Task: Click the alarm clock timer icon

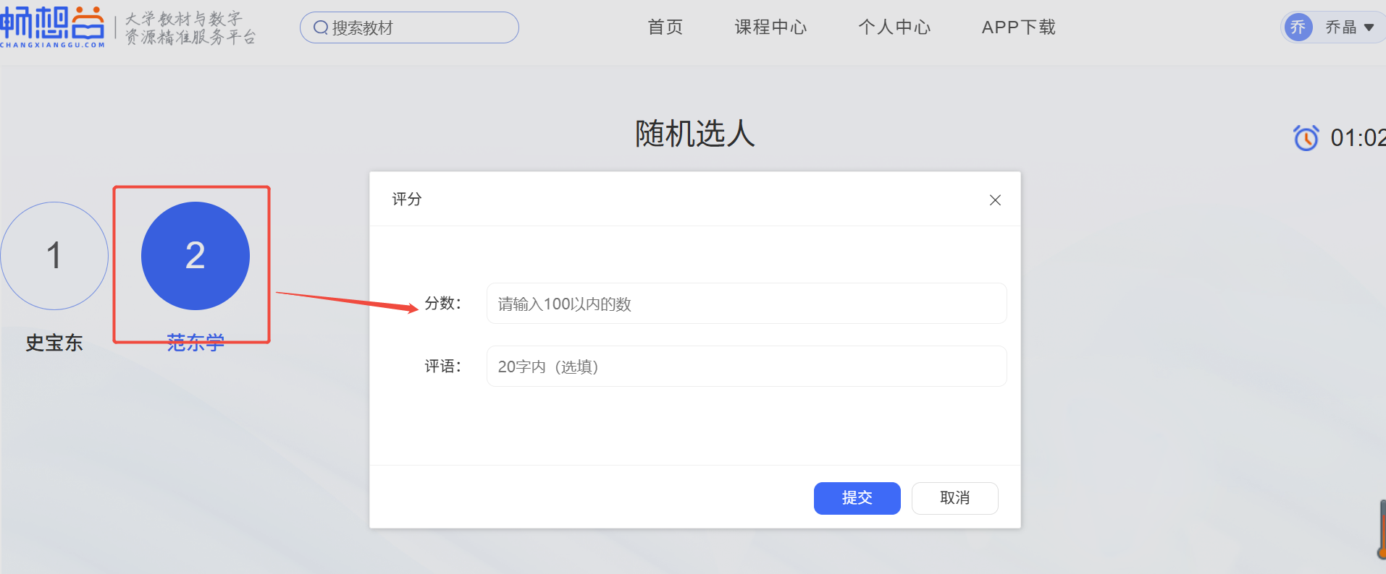Action: (x=1306, y=137)
